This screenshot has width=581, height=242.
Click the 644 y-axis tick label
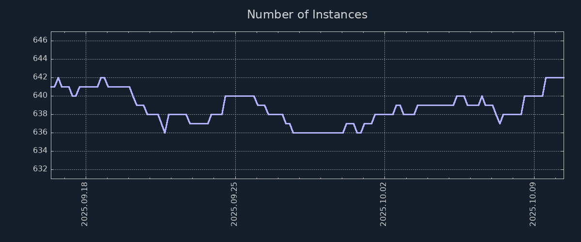coord(40,59)
